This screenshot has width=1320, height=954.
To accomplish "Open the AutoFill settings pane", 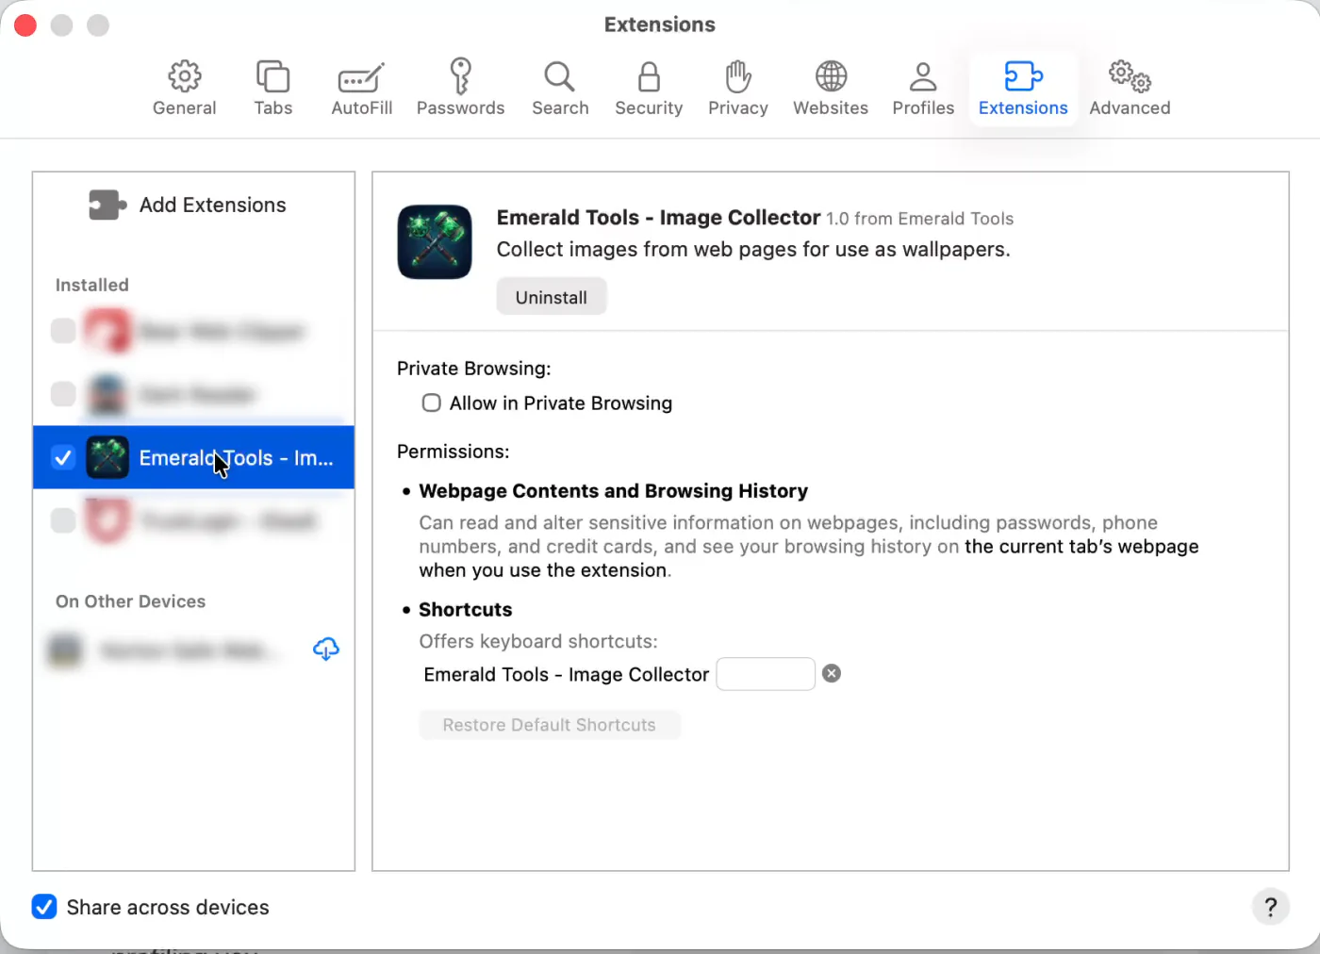I will click(x=361, y=89).
